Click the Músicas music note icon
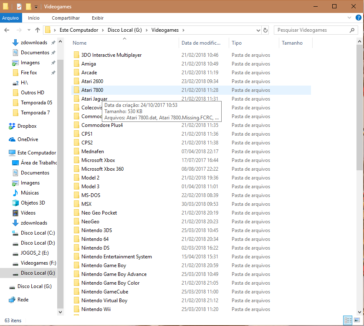The height and width of the screenshot is (326, 364). pyautogui.click(x=15, y=193)
